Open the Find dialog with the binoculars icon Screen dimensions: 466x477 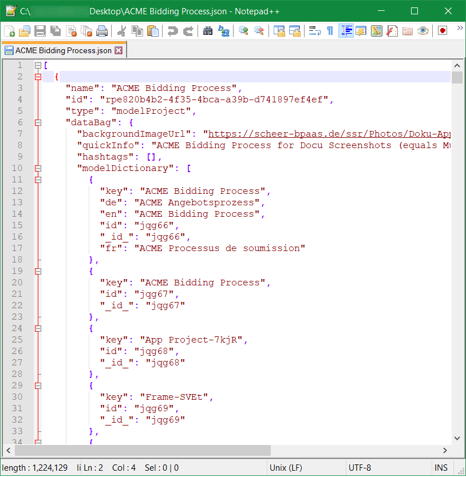[207, 31]
